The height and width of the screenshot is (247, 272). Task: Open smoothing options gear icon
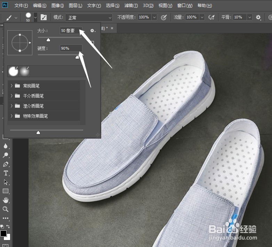[258, 17]
